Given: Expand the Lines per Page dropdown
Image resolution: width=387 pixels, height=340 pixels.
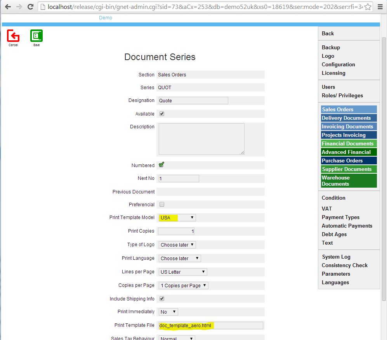Looking at the screenshot, I should coord(183,272).
